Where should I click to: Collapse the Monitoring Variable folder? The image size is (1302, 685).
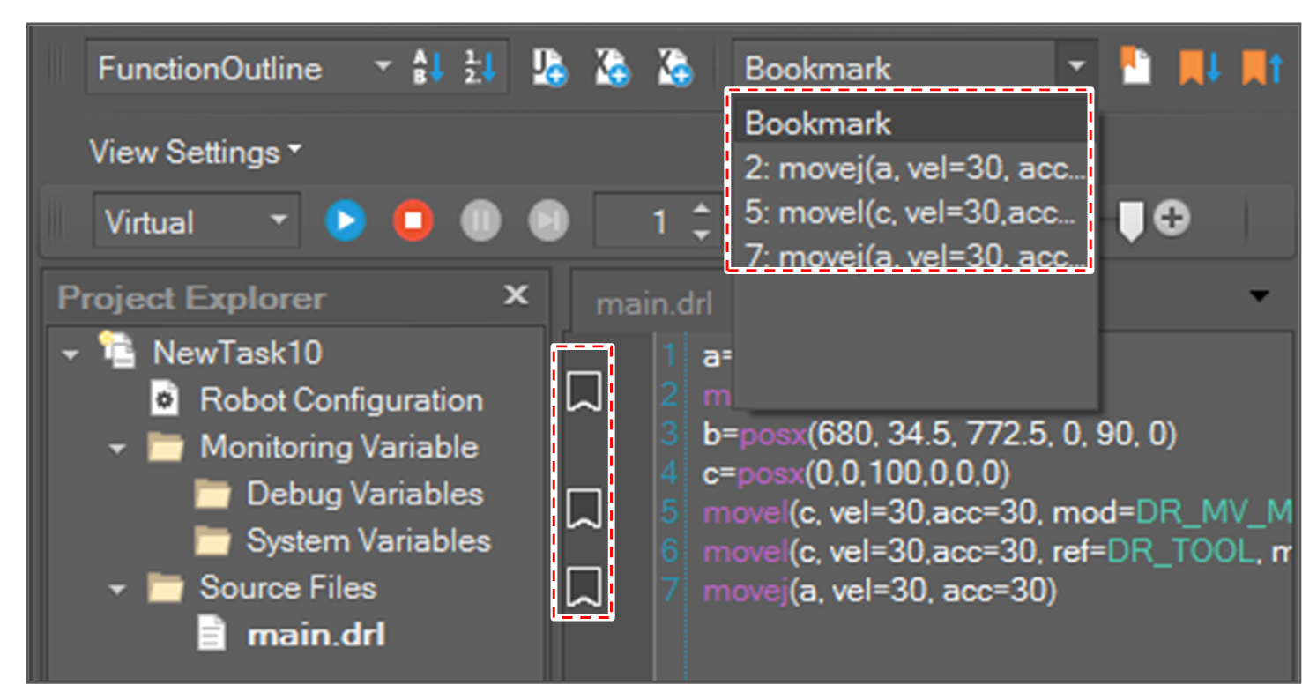(118, 448)
